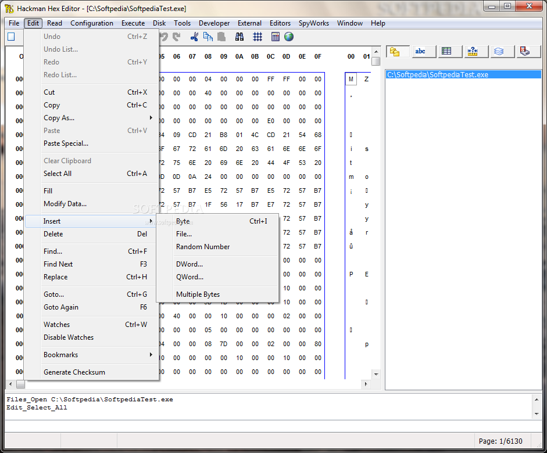Click the Undo arrow toolbar icon
The image size is (547, 453).
(x=165, y=37)
